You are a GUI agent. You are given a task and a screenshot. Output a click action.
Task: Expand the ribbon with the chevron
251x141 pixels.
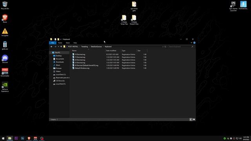point(191,43)
